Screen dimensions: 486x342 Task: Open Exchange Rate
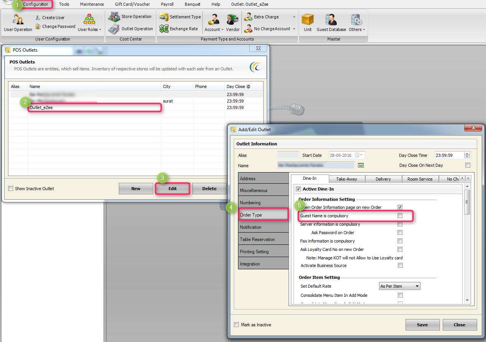point(179,29)
